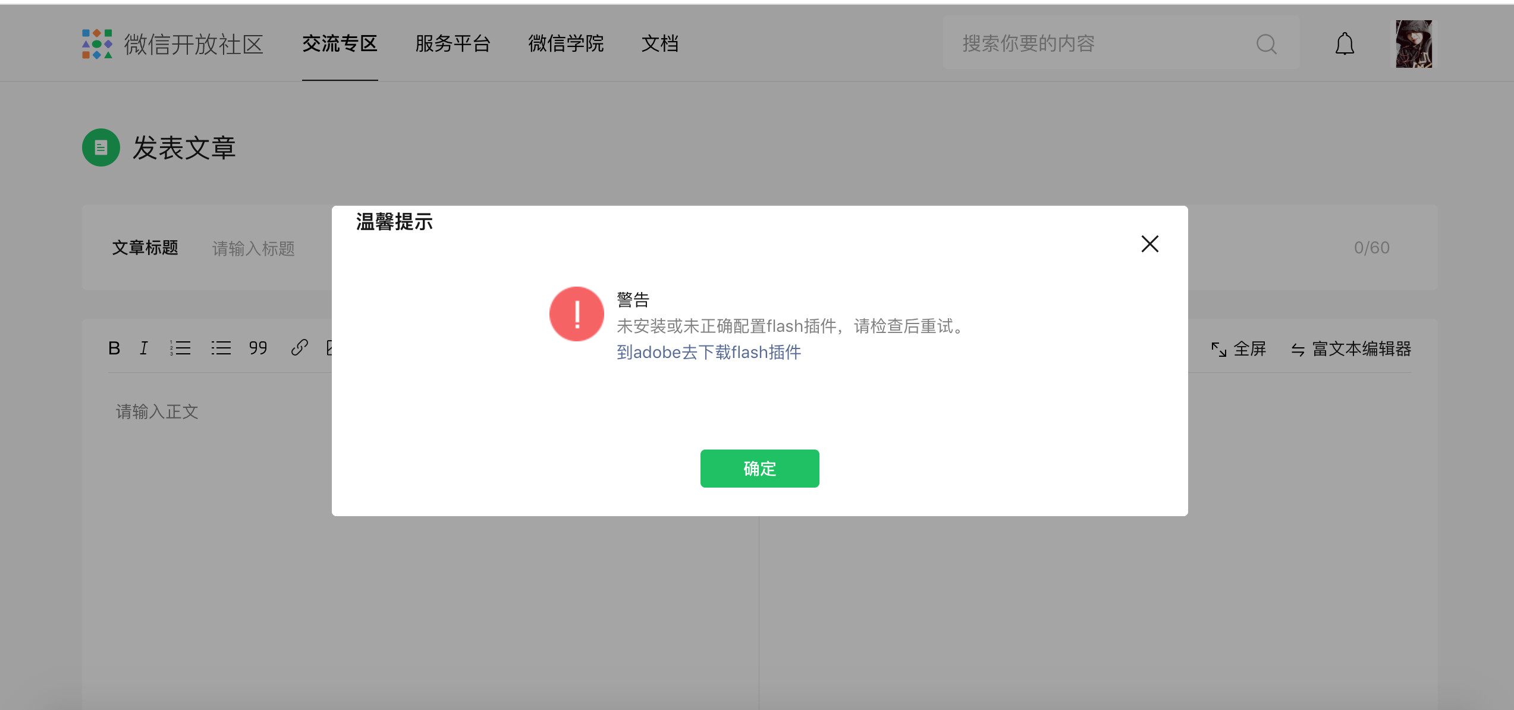1514x710 pixels.
Task: Insert a hyperlink using link icon
Action: coord(299,348)
